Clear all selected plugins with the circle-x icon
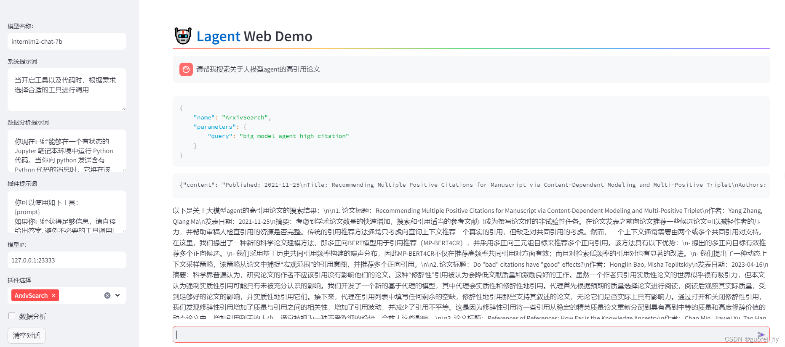This screenshot has height=347, width=785. coord(107,296)
